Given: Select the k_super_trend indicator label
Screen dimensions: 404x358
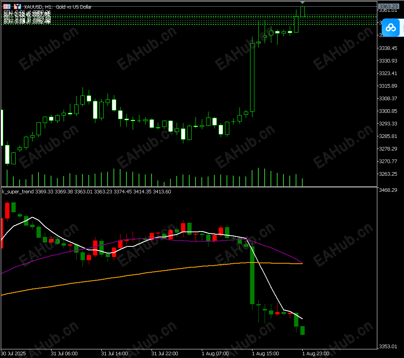Looking at the screenshot, I should coord(18,192).
